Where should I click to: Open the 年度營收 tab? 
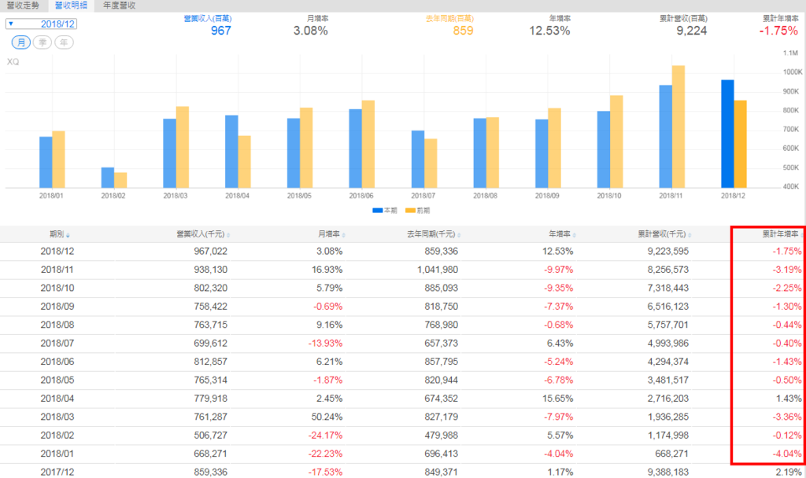120,6
